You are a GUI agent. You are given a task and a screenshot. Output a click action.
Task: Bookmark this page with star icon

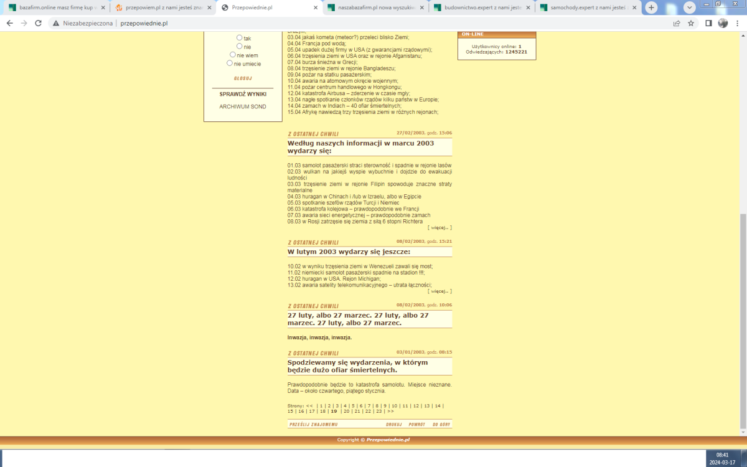tap(691, 23)
